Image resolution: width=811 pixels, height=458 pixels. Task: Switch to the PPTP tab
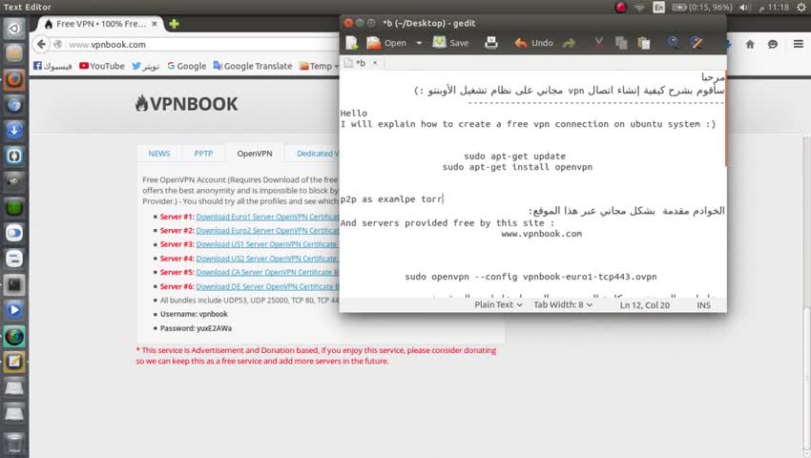click(x=203, y=154)
